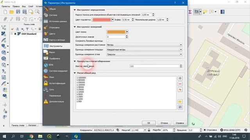This screenshot has height=140, width=250.
Task: Open the Масштаб dropdown in status bar
Action: coord(145,130)
